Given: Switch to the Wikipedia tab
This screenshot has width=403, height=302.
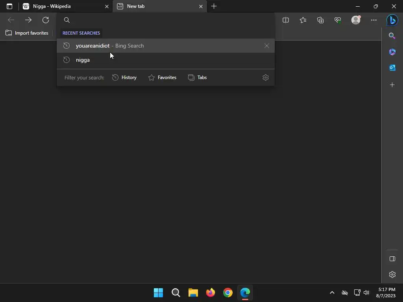Looking at the screenshot, I should click(66, 6).
